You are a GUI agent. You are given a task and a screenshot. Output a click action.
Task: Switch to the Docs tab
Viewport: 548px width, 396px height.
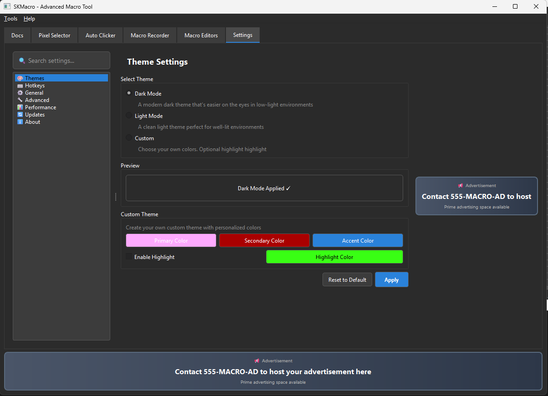pyautogui.click(x=17, y=35)
